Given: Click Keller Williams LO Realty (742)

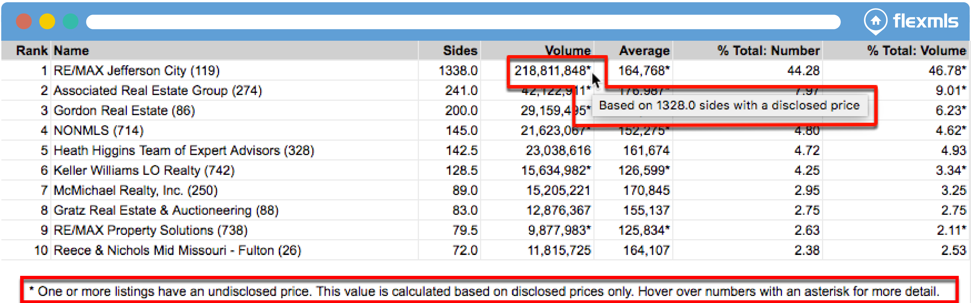Looking at the screenshot, I should click(144, 170).
